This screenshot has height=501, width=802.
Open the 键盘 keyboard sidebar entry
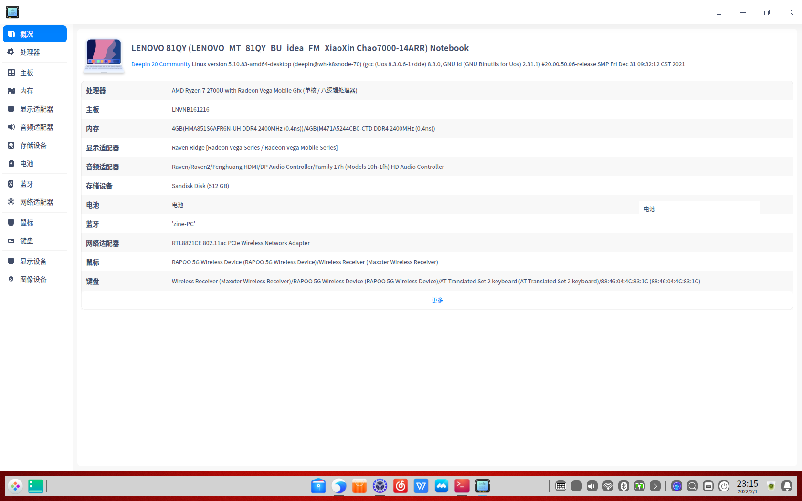coord(35,240)
